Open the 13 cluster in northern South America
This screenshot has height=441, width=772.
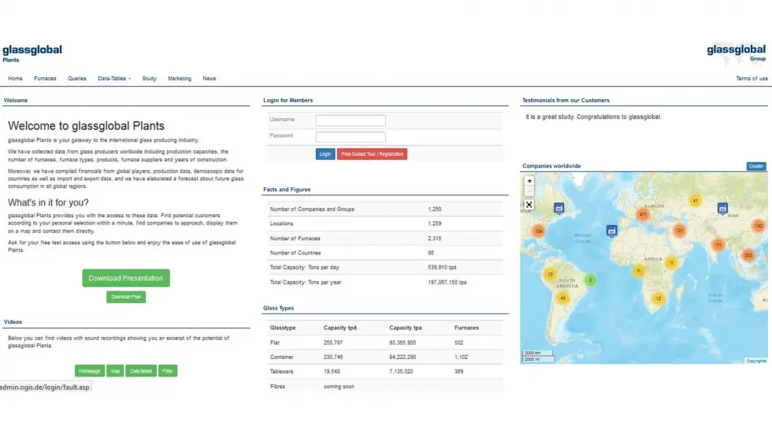550,275
